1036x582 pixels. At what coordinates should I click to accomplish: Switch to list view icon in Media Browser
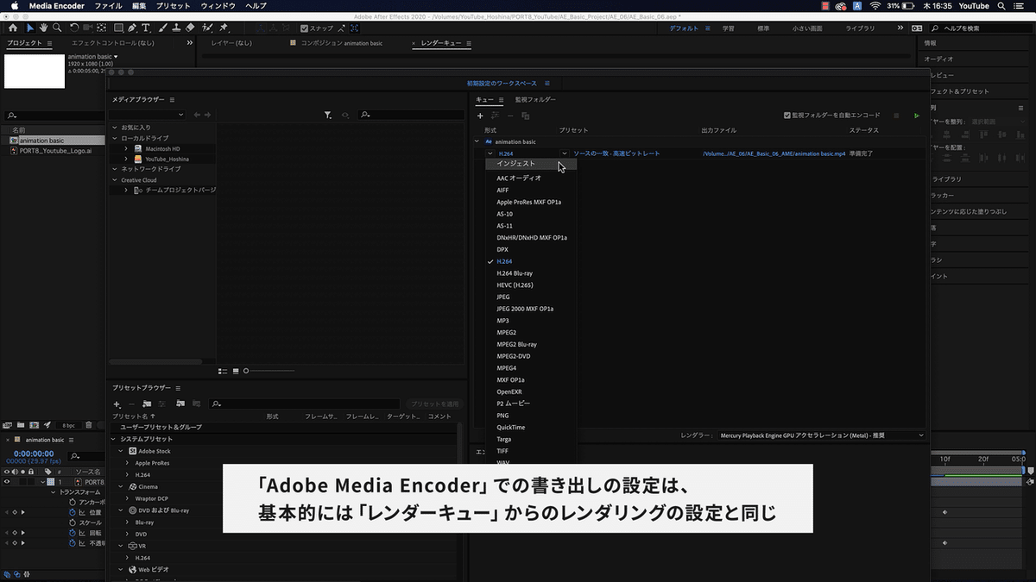coord(223,371)
